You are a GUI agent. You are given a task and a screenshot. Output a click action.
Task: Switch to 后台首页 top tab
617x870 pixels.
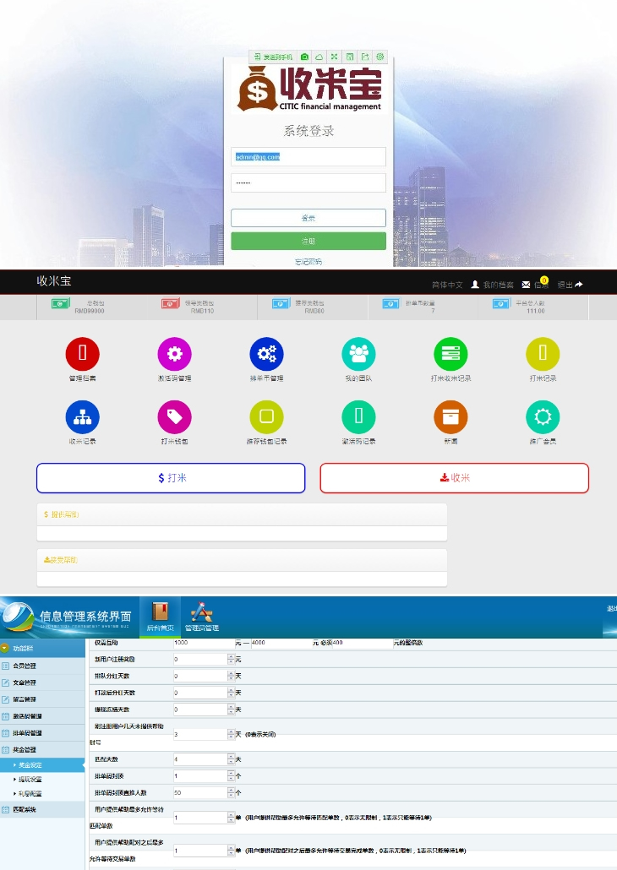160,616
